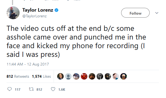Open the tweet options chevron menu
The height and width of the screenshot is (98, 166).
coord(157,13)
